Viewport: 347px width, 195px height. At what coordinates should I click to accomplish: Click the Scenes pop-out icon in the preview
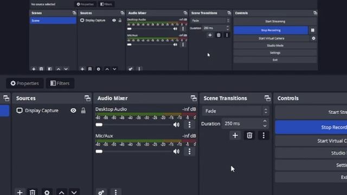coord(74,13)
